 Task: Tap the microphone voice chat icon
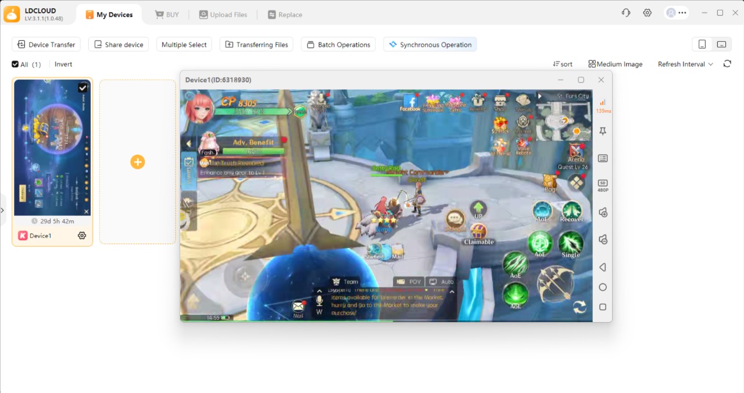coord(319,301)
